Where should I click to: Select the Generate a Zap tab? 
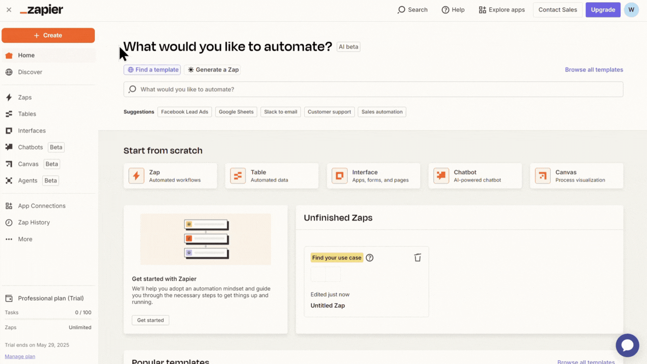[213, 70]
